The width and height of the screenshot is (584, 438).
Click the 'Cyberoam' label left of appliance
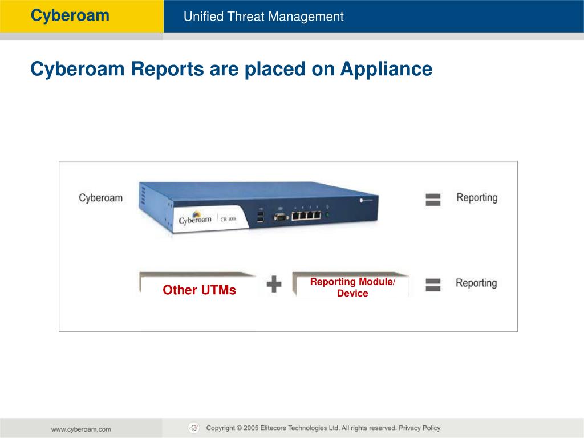(100, 198)
